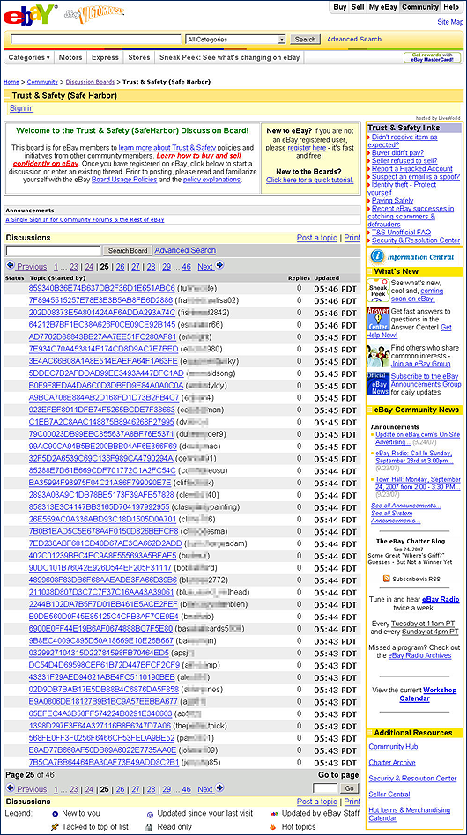The image size is (467, 835).
Task: Click the Sneak Peek nav bar link
Action: (x=229, y=57)
